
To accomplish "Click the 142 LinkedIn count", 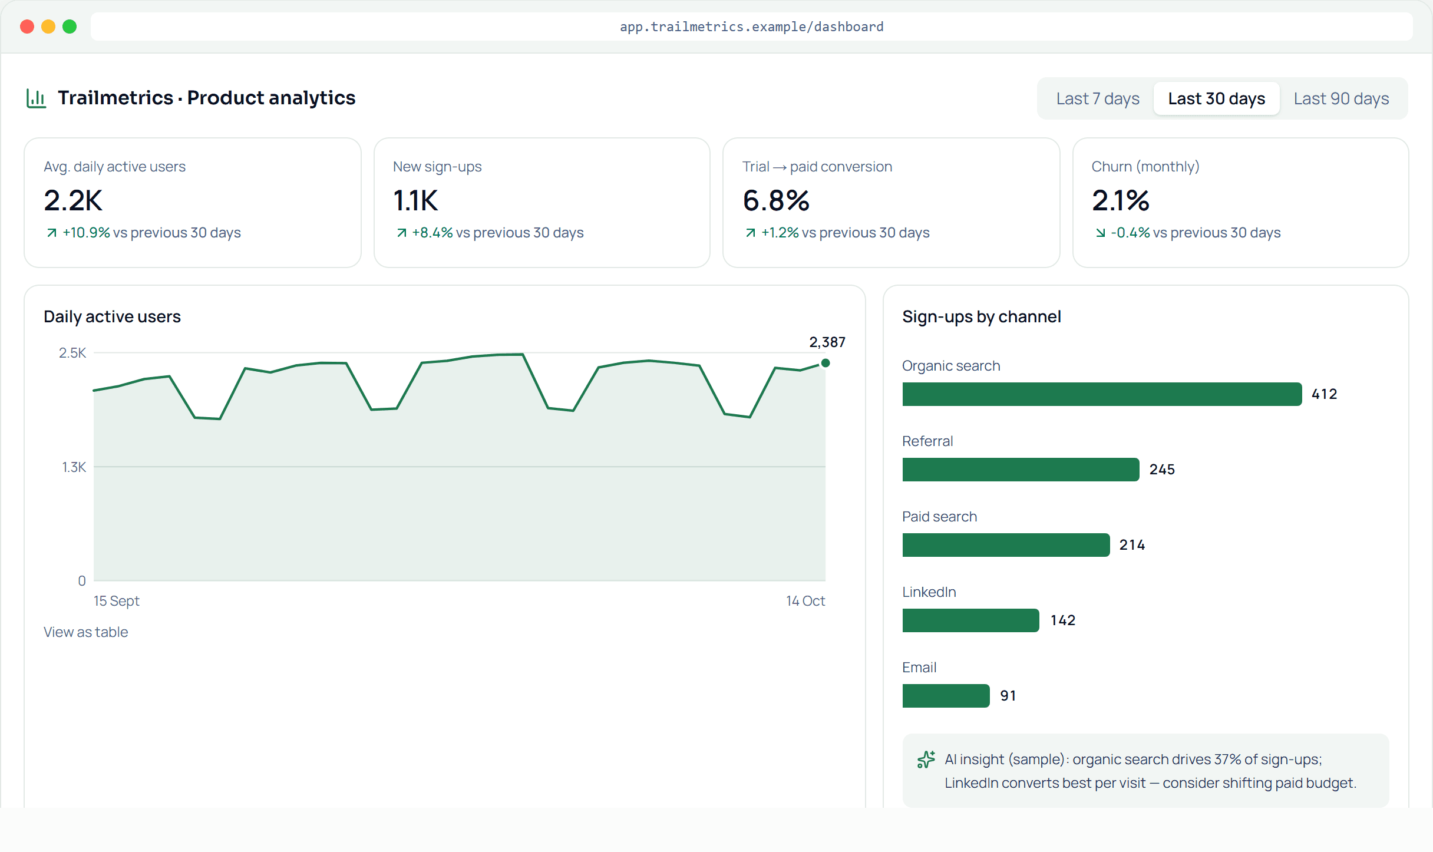I will coord(1063,620).
